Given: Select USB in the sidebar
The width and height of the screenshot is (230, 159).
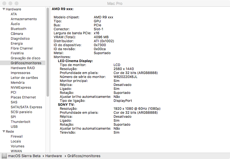Looking at the screenshot, I should 14,127.
